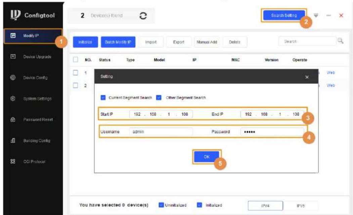Click the Model column header
Viewport: 353px width, 215px height.
tap(160, 60)
